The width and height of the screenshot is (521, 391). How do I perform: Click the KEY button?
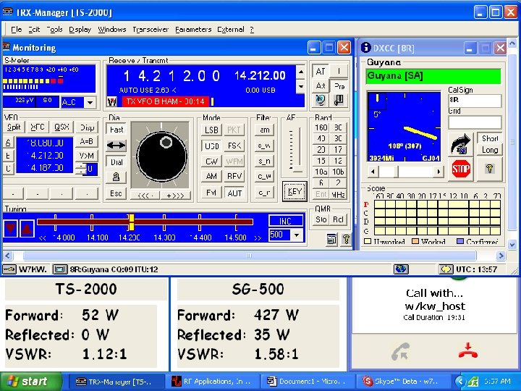coord(295,191)
